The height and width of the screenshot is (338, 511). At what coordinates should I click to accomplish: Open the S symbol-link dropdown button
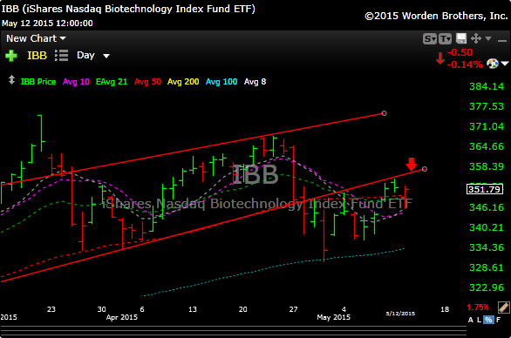tap(430, 39)
